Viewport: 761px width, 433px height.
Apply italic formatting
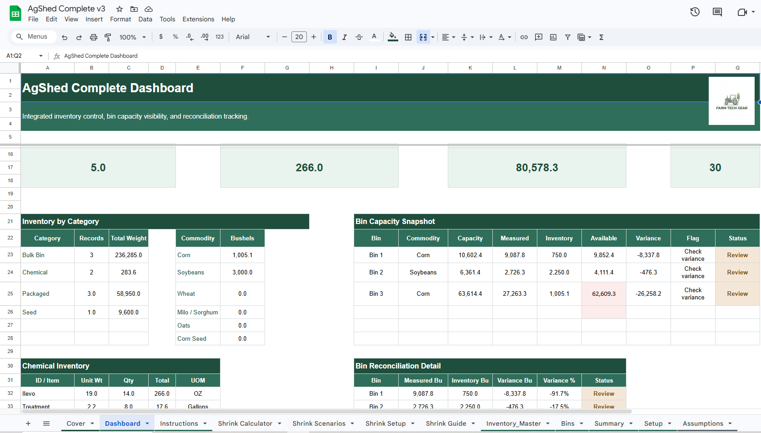click(x=344, y=37)
